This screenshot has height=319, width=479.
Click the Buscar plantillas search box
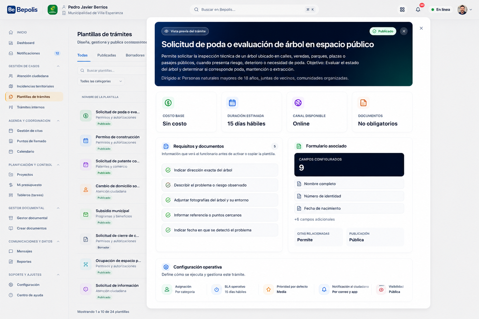coord(112,70)
